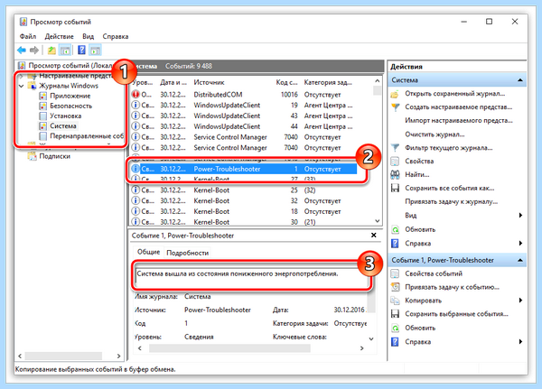Select the Приложение log
Screen dimensions: 542x389
[x=70, y=96]
